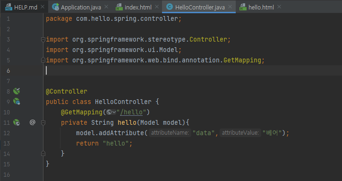
Task: Click the method fold end marker on line 14
Action: (43, 154)
